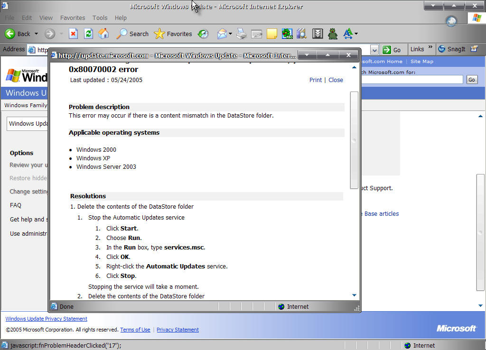Click the popup's scroll-down arrow
This screenshot has width=486, height=350.
(x=354, y=295)
